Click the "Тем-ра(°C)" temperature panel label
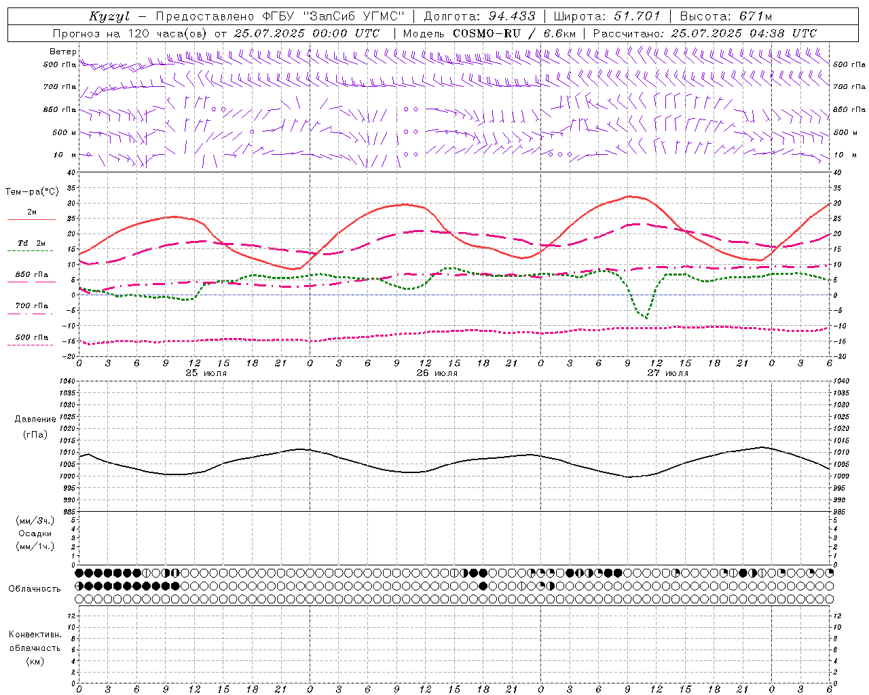The width and height of the screenshot is (869, 695). 32,192
